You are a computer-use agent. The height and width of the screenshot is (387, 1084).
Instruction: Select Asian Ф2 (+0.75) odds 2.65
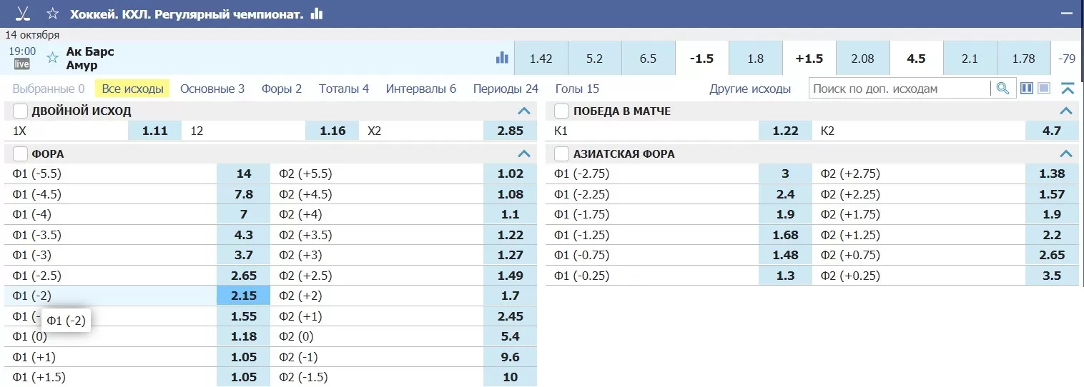(1052, 255)
